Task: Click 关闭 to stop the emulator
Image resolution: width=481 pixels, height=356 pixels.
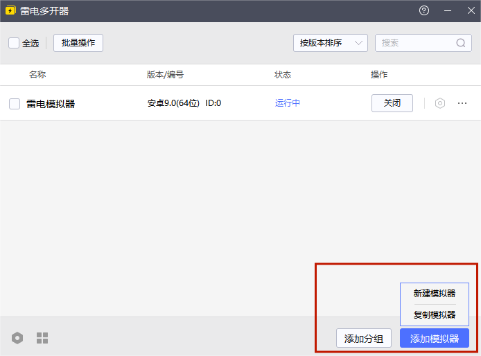Action: tap(392, 103)
